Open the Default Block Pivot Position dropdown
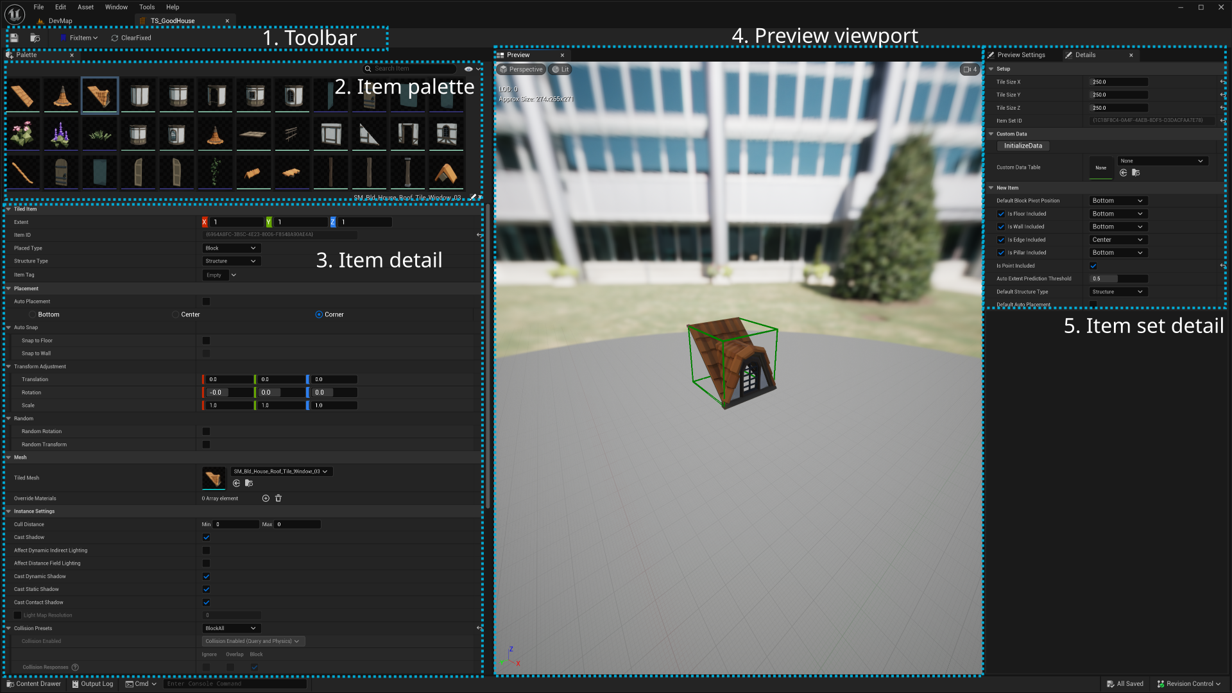The image size is (1232, 693). coord(1118,201)
